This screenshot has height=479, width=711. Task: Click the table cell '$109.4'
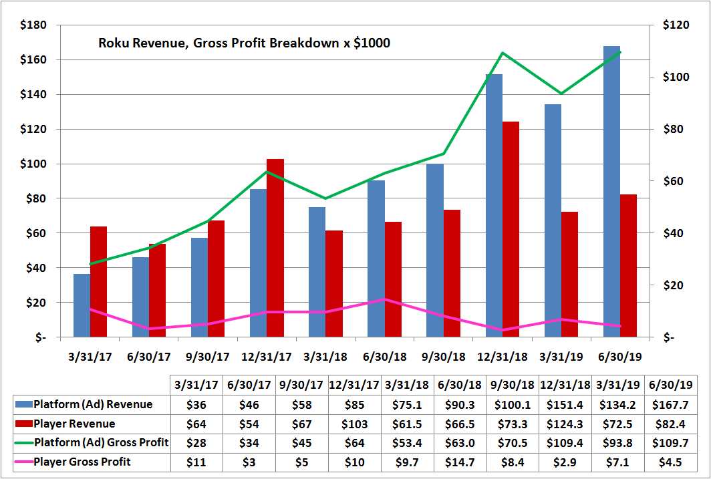point(565,443)
